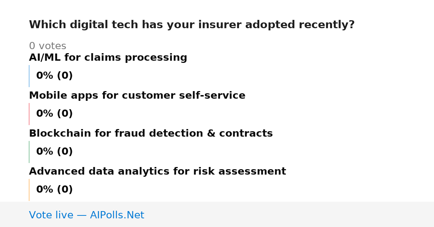The width and height of the screenshot is (434, 227).
Task: Click the word AIPolls.Net in footer
Action: (117, 215)
